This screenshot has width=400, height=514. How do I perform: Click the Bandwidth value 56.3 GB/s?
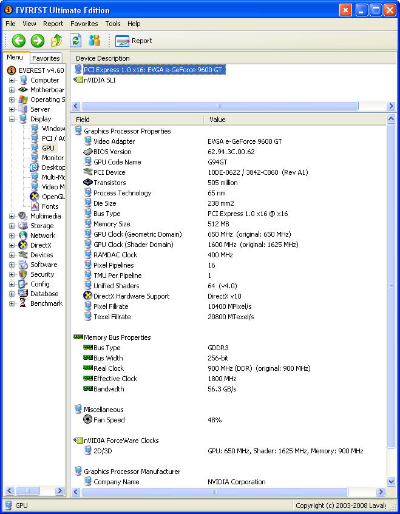point(222,389)
